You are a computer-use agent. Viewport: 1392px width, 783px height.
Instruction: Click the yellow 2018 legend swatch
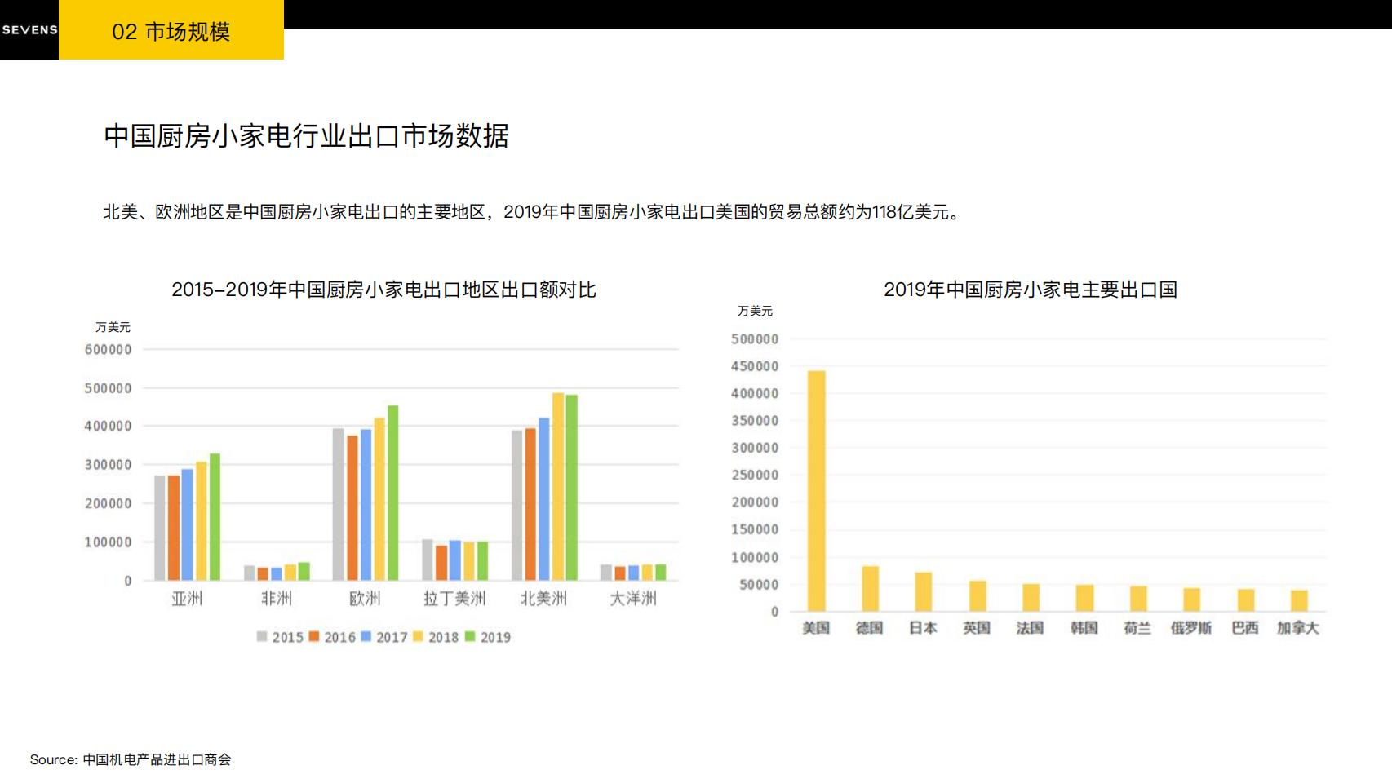[419, 637]
